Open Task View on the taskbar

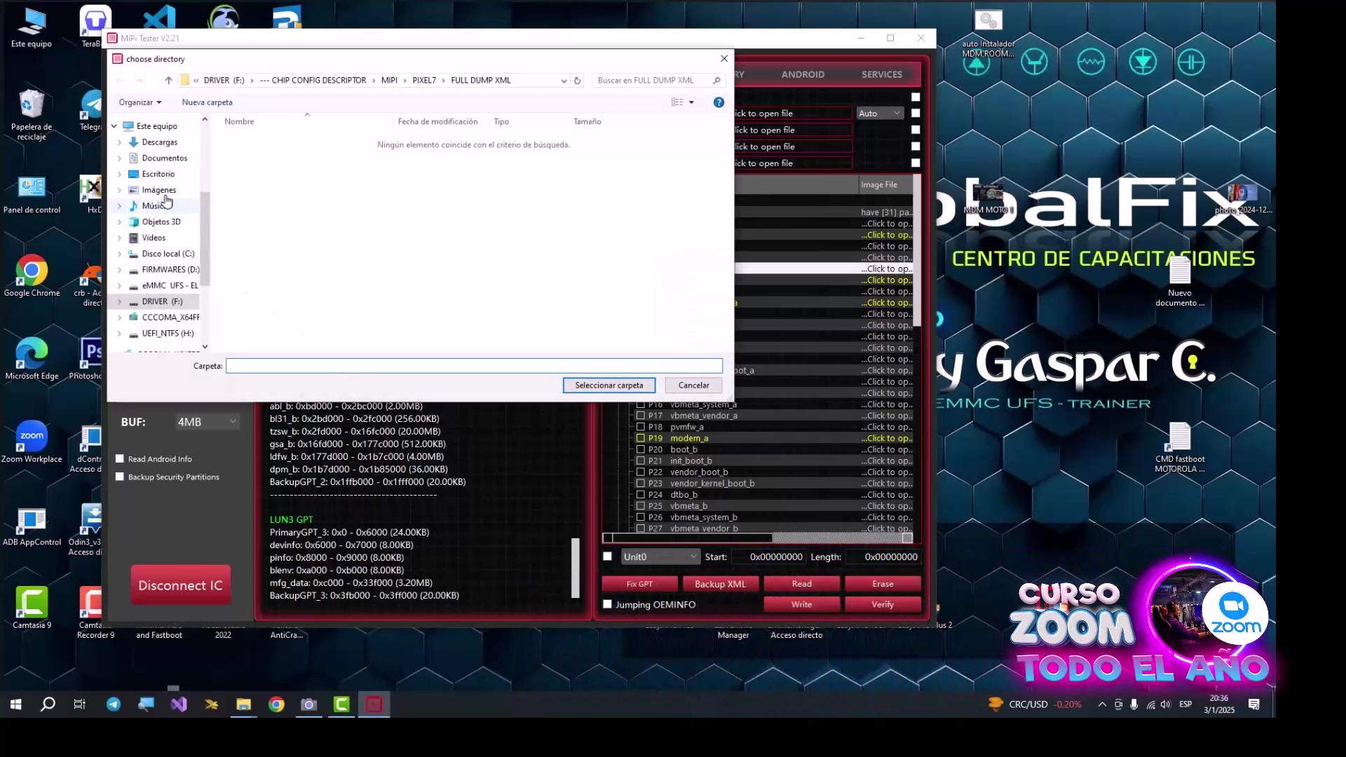click(x=80, y=704)
